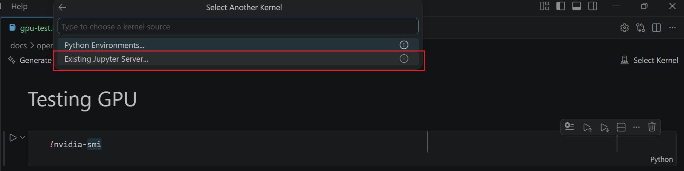Split the editor to the right
The width and height of the screenshot is (684, 171).
[656, 28]
